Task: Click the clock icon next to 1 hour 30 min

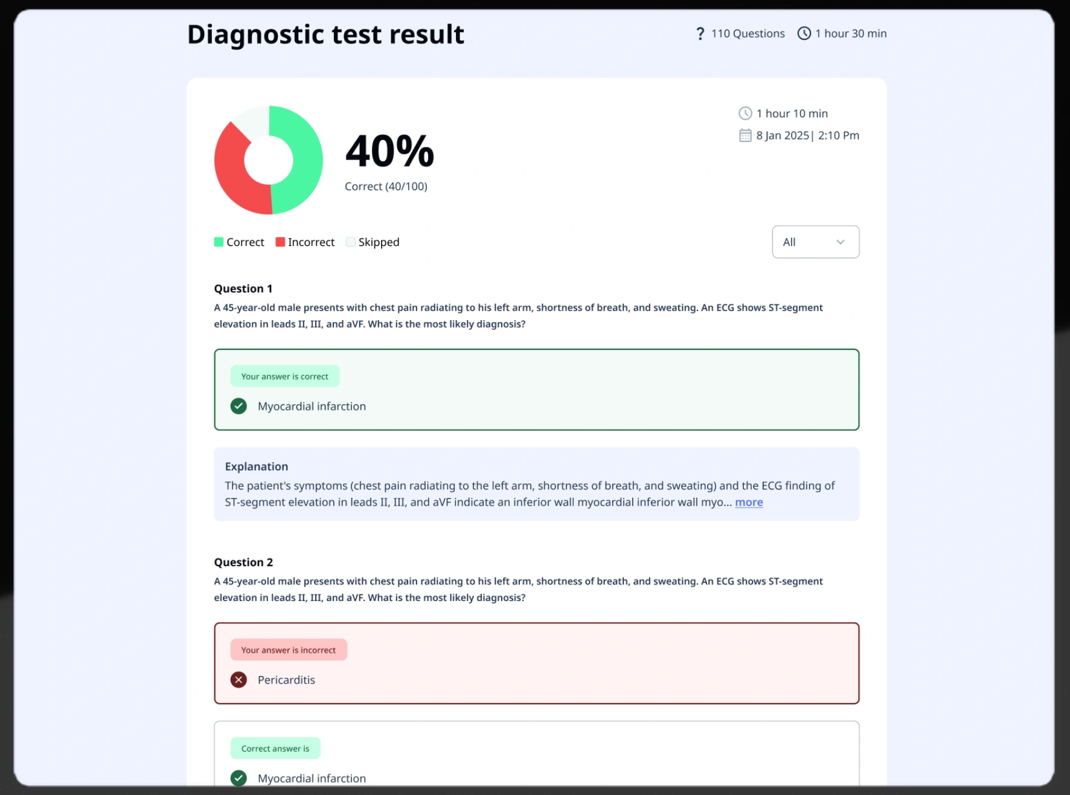Action: pos(804,34)
